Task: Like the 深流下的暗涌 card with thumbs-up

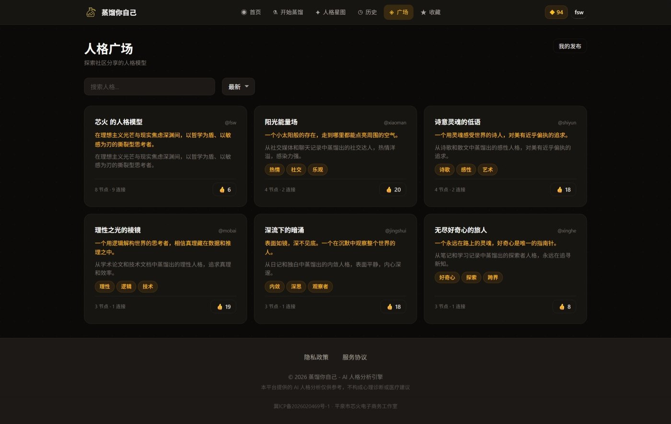Action: click(393, 306)
